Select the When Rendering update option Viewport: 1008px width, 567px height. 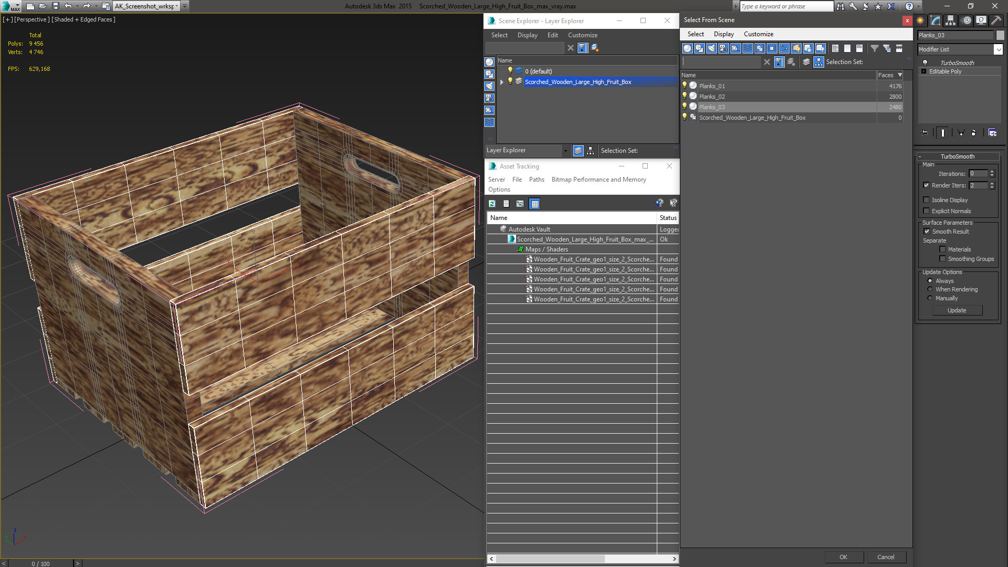tap(930, 289)
